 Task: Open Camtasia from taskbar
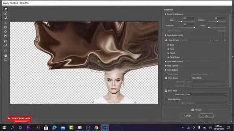[71, 128]
